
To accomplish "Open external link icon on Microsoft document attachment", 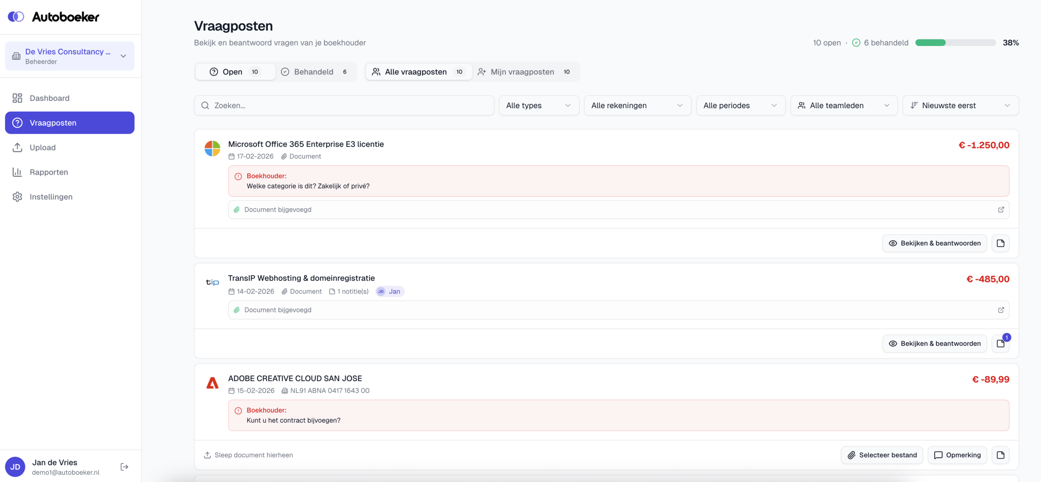I will tap(1001, 210).
